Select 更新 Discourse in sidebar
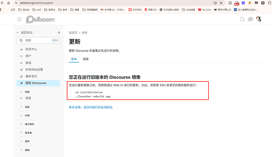This screenshot has height=157, width=272. pyautogui.click(x=38, y=83)
